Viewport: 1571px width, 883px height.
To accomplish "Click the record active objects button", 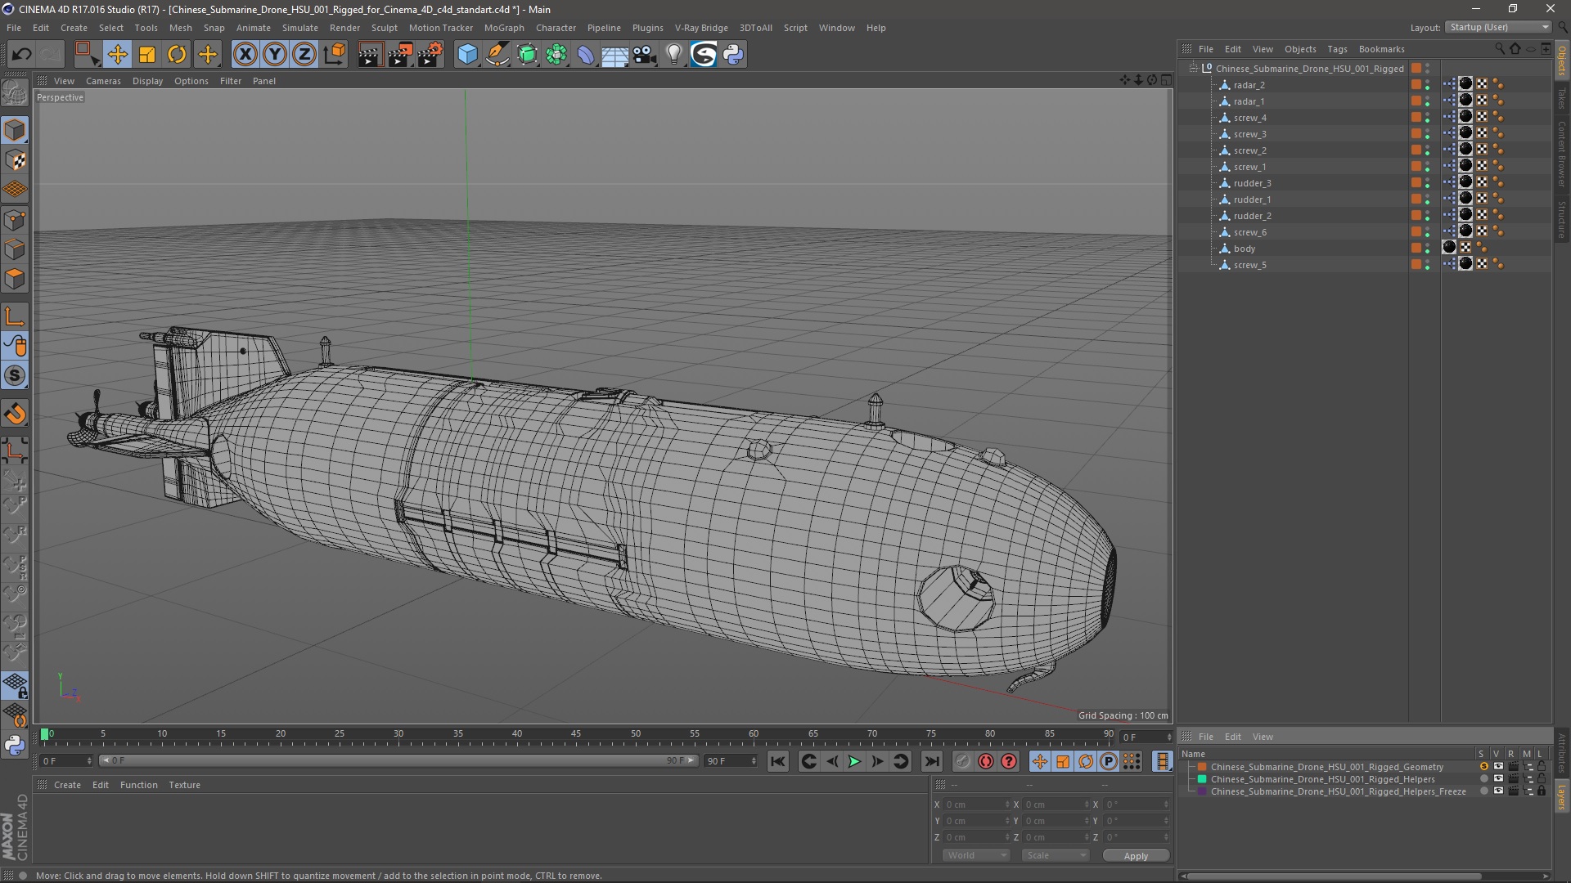I will 962,761.
